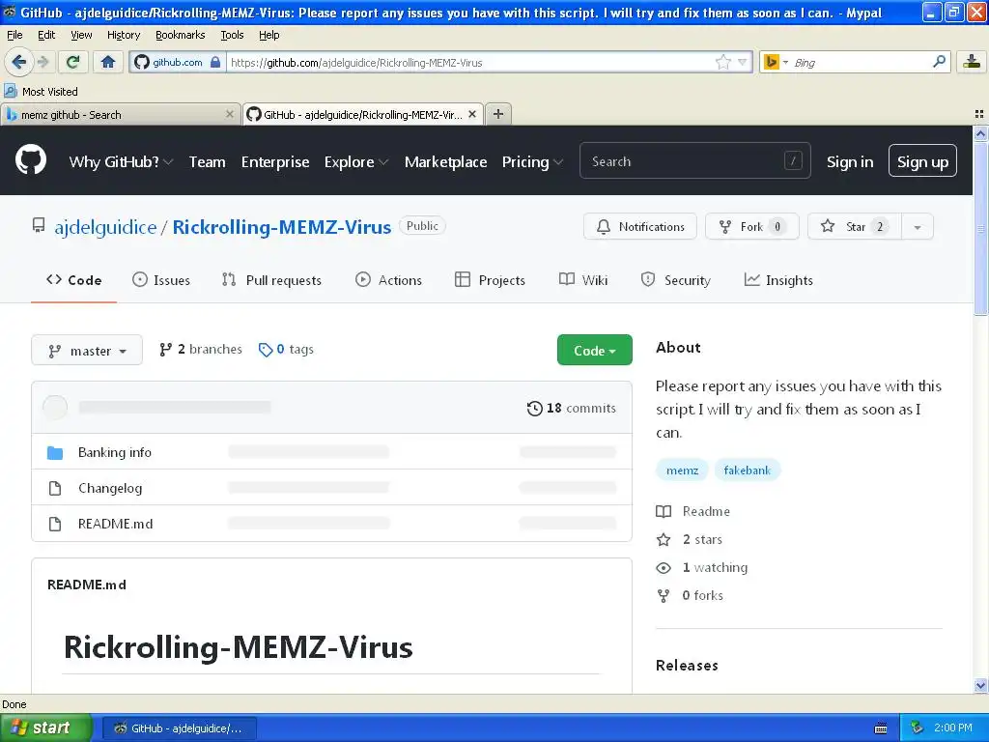Open the Security tab

[x=675, y=280]
